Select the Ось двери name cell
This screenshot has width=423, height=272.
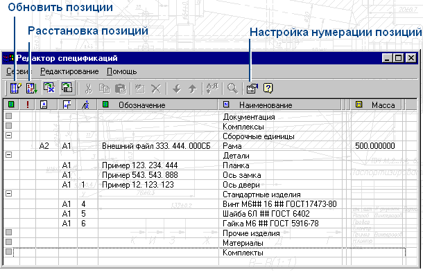(241, 185)
